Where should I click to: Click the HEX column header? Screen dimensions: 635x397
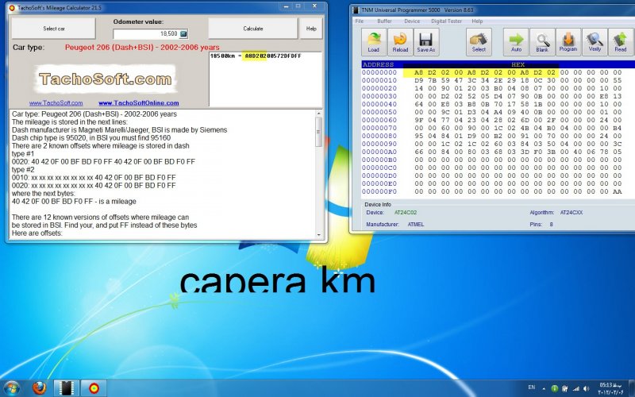(x=518, y=65)
